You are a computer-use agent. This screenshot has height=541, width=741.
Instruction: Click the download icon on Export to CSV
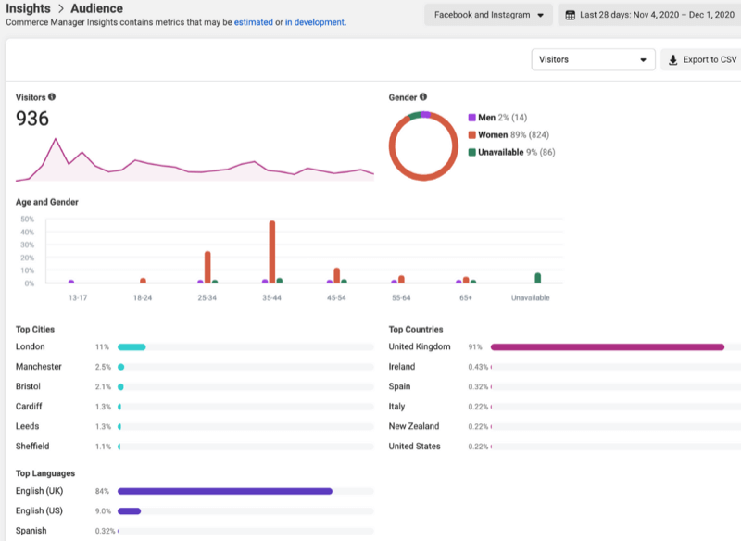(x=673, y=60)
